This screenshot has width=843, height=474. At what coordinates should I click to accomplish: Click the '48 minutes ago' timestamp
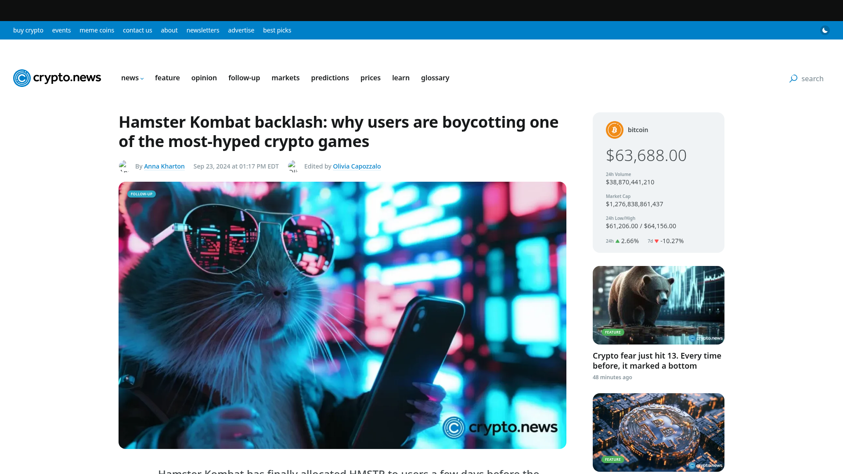pyautogui.click(x=612, y=377)
